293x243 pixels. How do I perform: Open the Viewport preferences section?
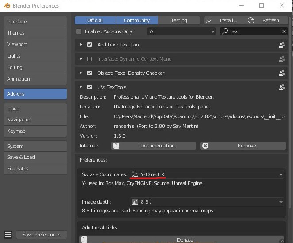pyautogui.click(x=35, y=45)
